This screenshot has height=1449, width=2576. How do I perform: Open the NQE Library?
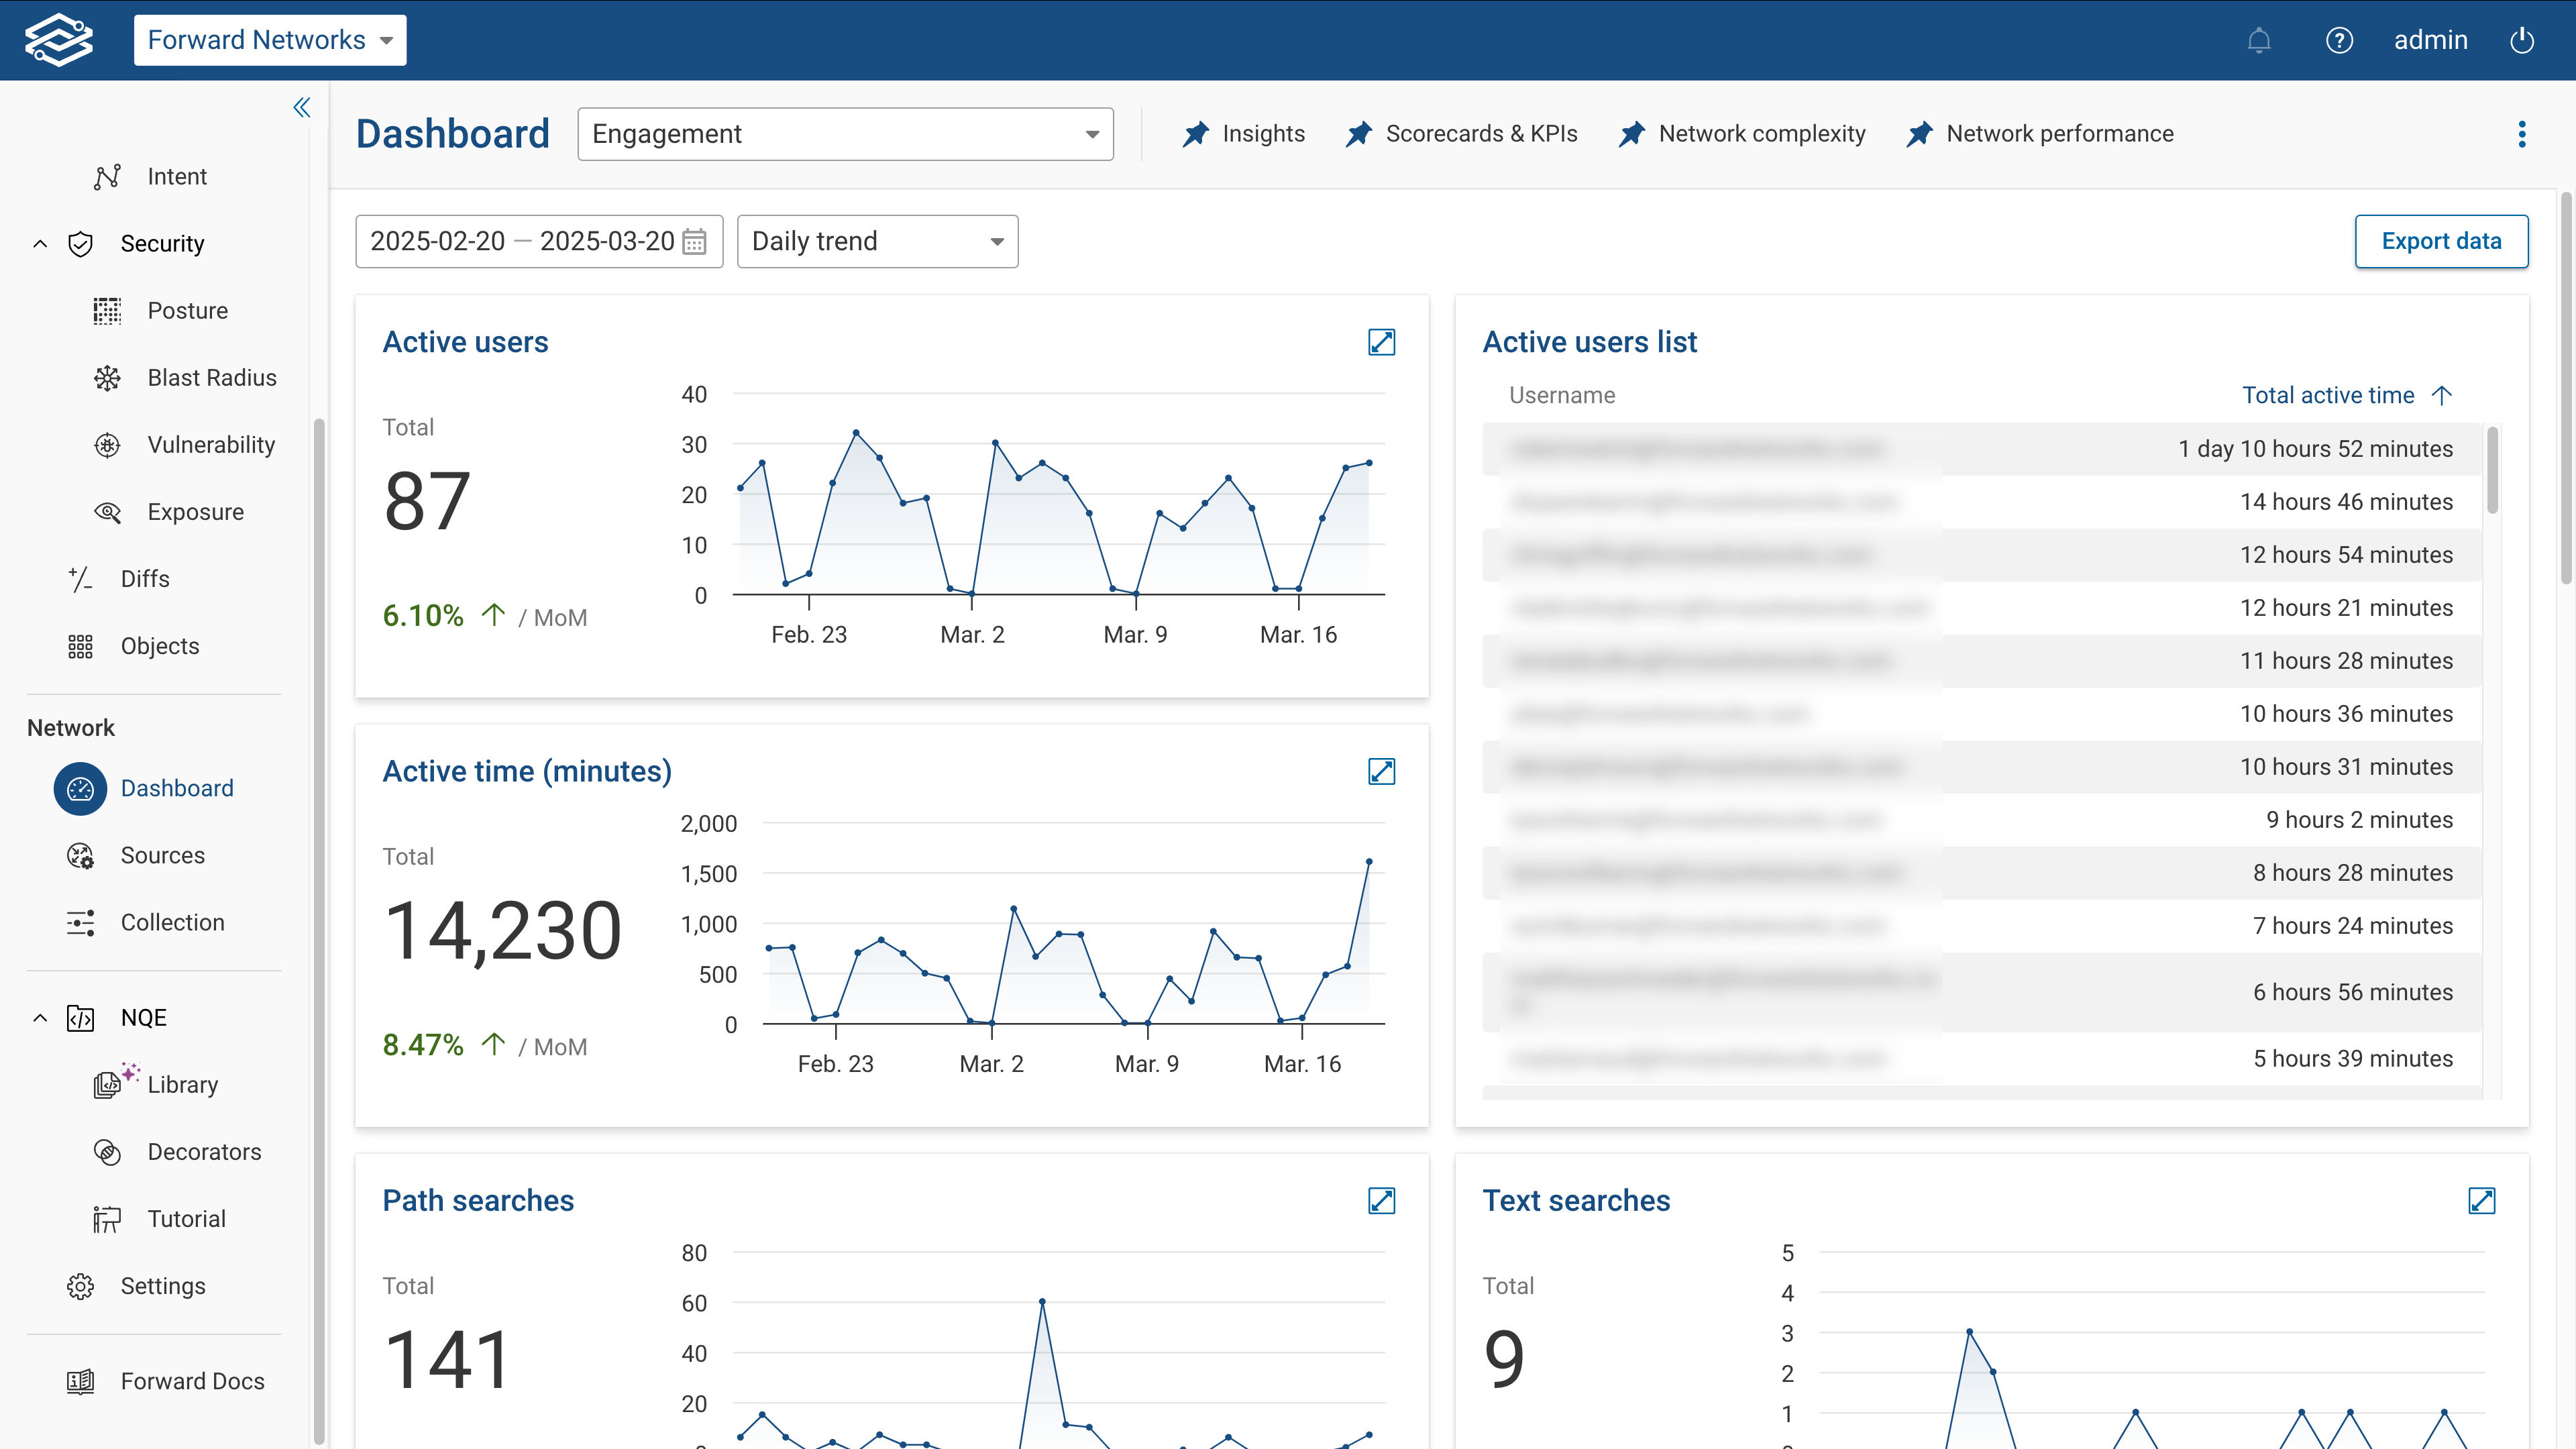[183, 1084]
